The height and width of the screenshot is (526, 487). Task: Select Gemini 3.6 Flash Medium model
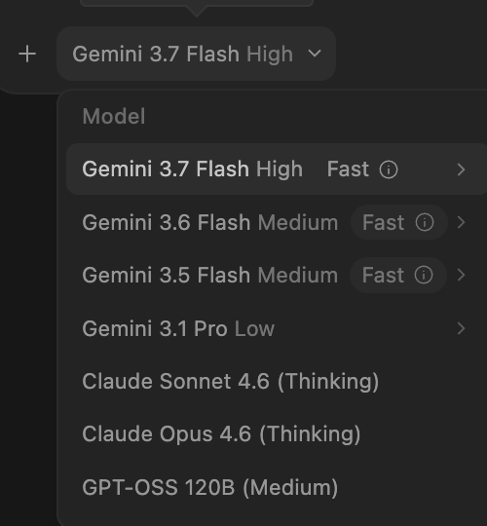(210, 222)
